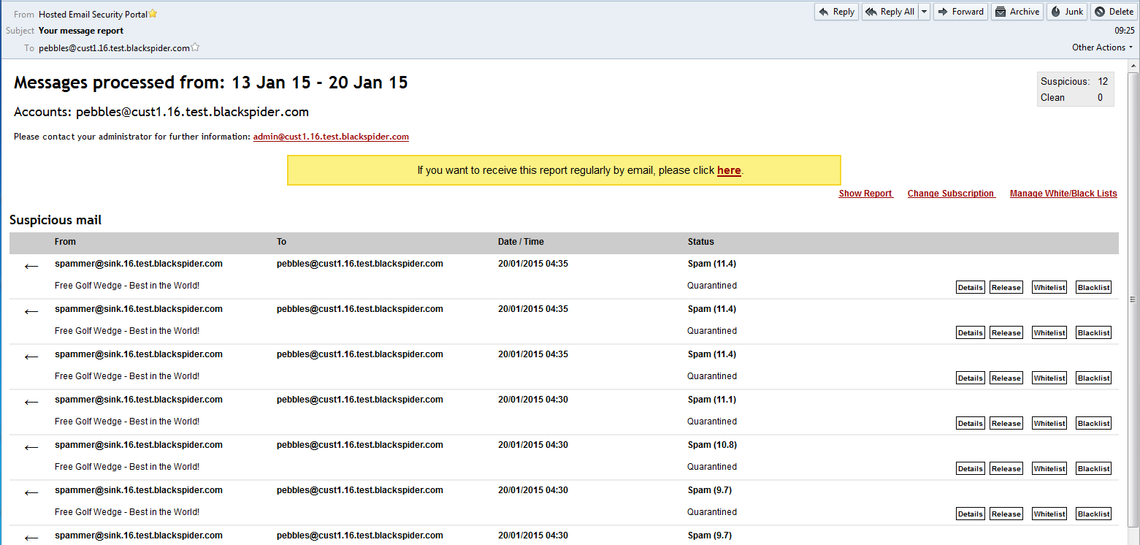Release the second quarantined message
The image size is (1140, 545).
coord(1006,332)
